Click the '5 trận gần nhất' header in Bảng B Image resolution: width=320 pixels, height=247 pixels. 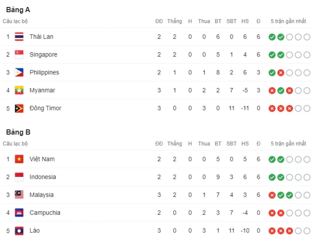pos(289,144)
